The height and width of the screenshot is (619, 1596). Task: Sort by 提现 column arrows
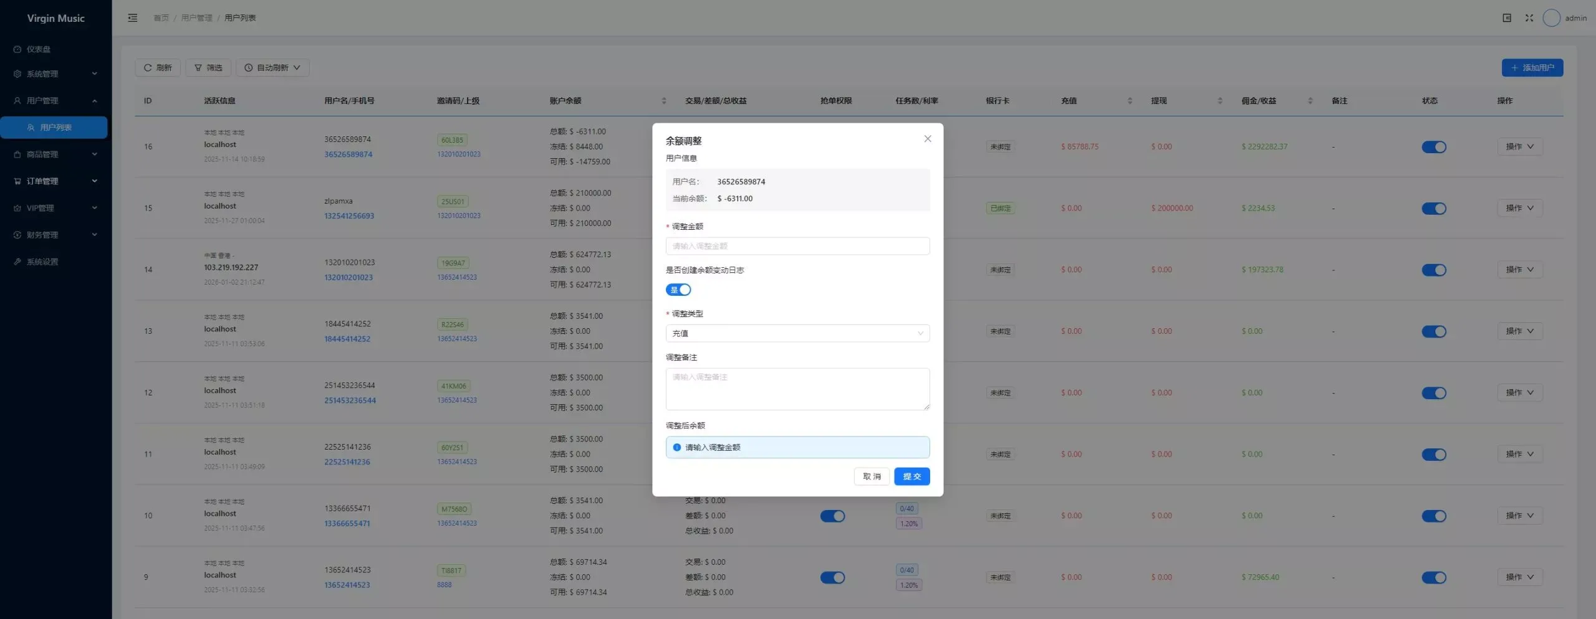[1219, 101]
